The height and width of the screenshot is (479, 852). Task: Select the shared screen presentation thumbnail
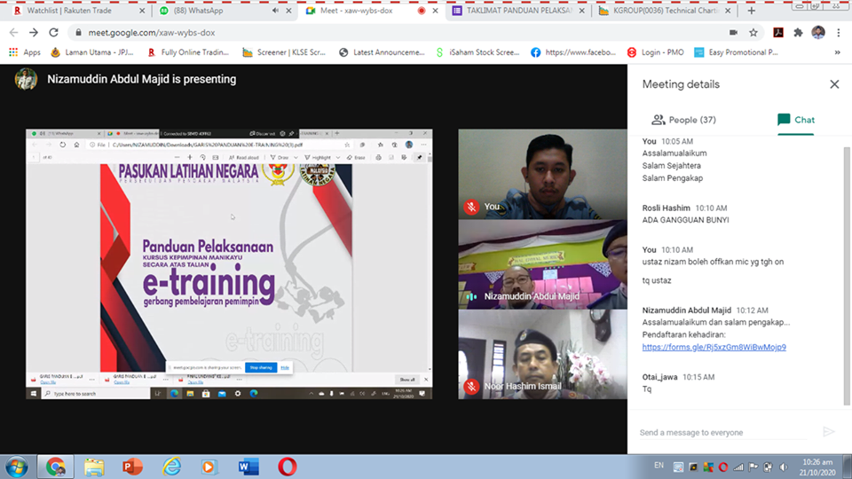[229, 264]
